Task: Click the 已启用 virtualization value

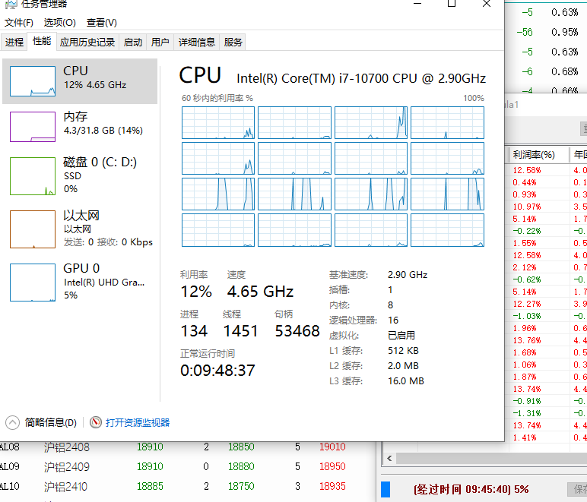Action: tap(401, 335)
